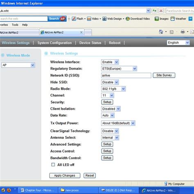
Task: Open the Chapter four Microsoft taskbar item
Action: coord(38,190)
